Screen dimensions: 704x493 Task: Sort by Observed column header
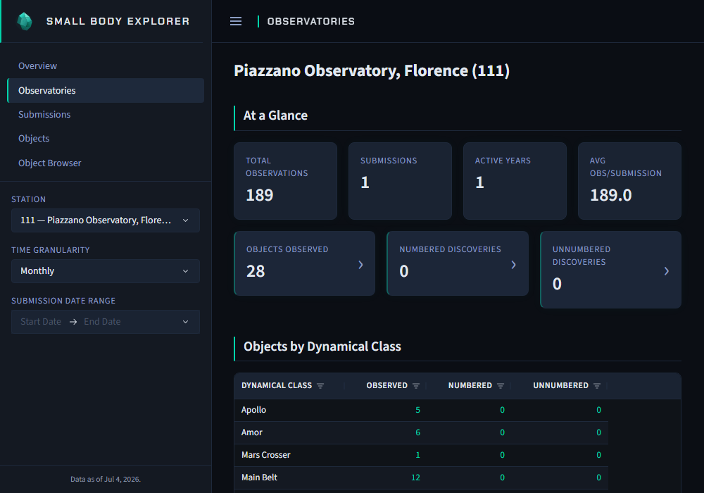387,386
